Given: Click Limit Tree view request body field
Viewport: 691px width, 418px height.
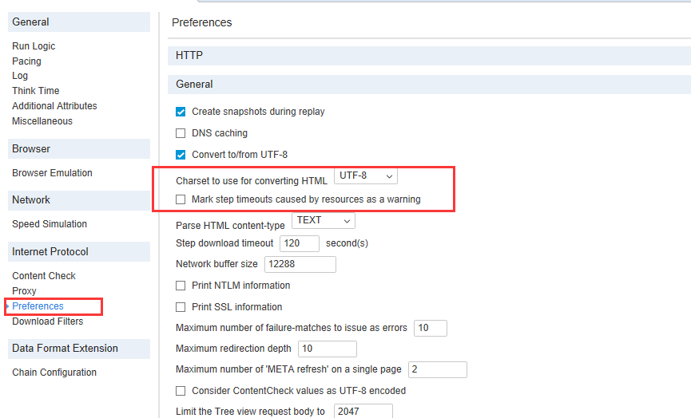Looking at the screenshot, I should point(363,412).
